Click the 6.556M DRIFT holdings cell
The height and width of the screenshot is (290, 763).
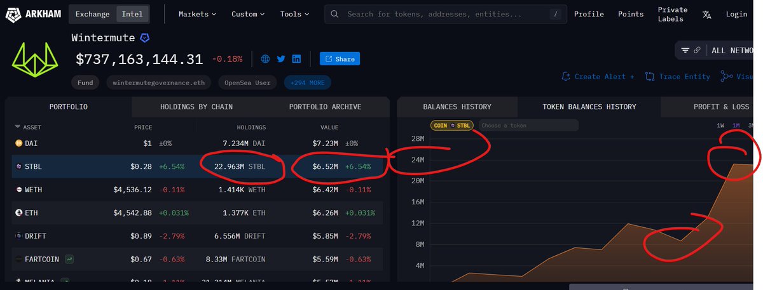[241, 236]
